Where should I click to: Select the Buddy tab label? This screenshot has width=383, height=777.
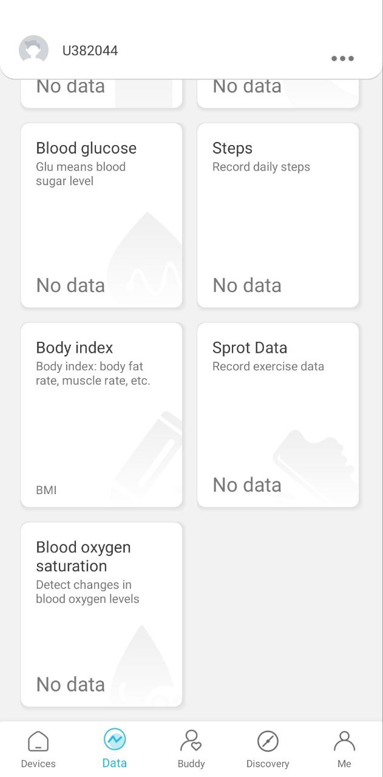point(191,764)
